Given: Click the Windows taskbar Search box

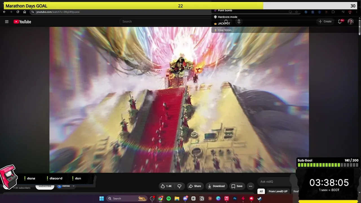Looking at the screenshot, I should tap(127, 198).
